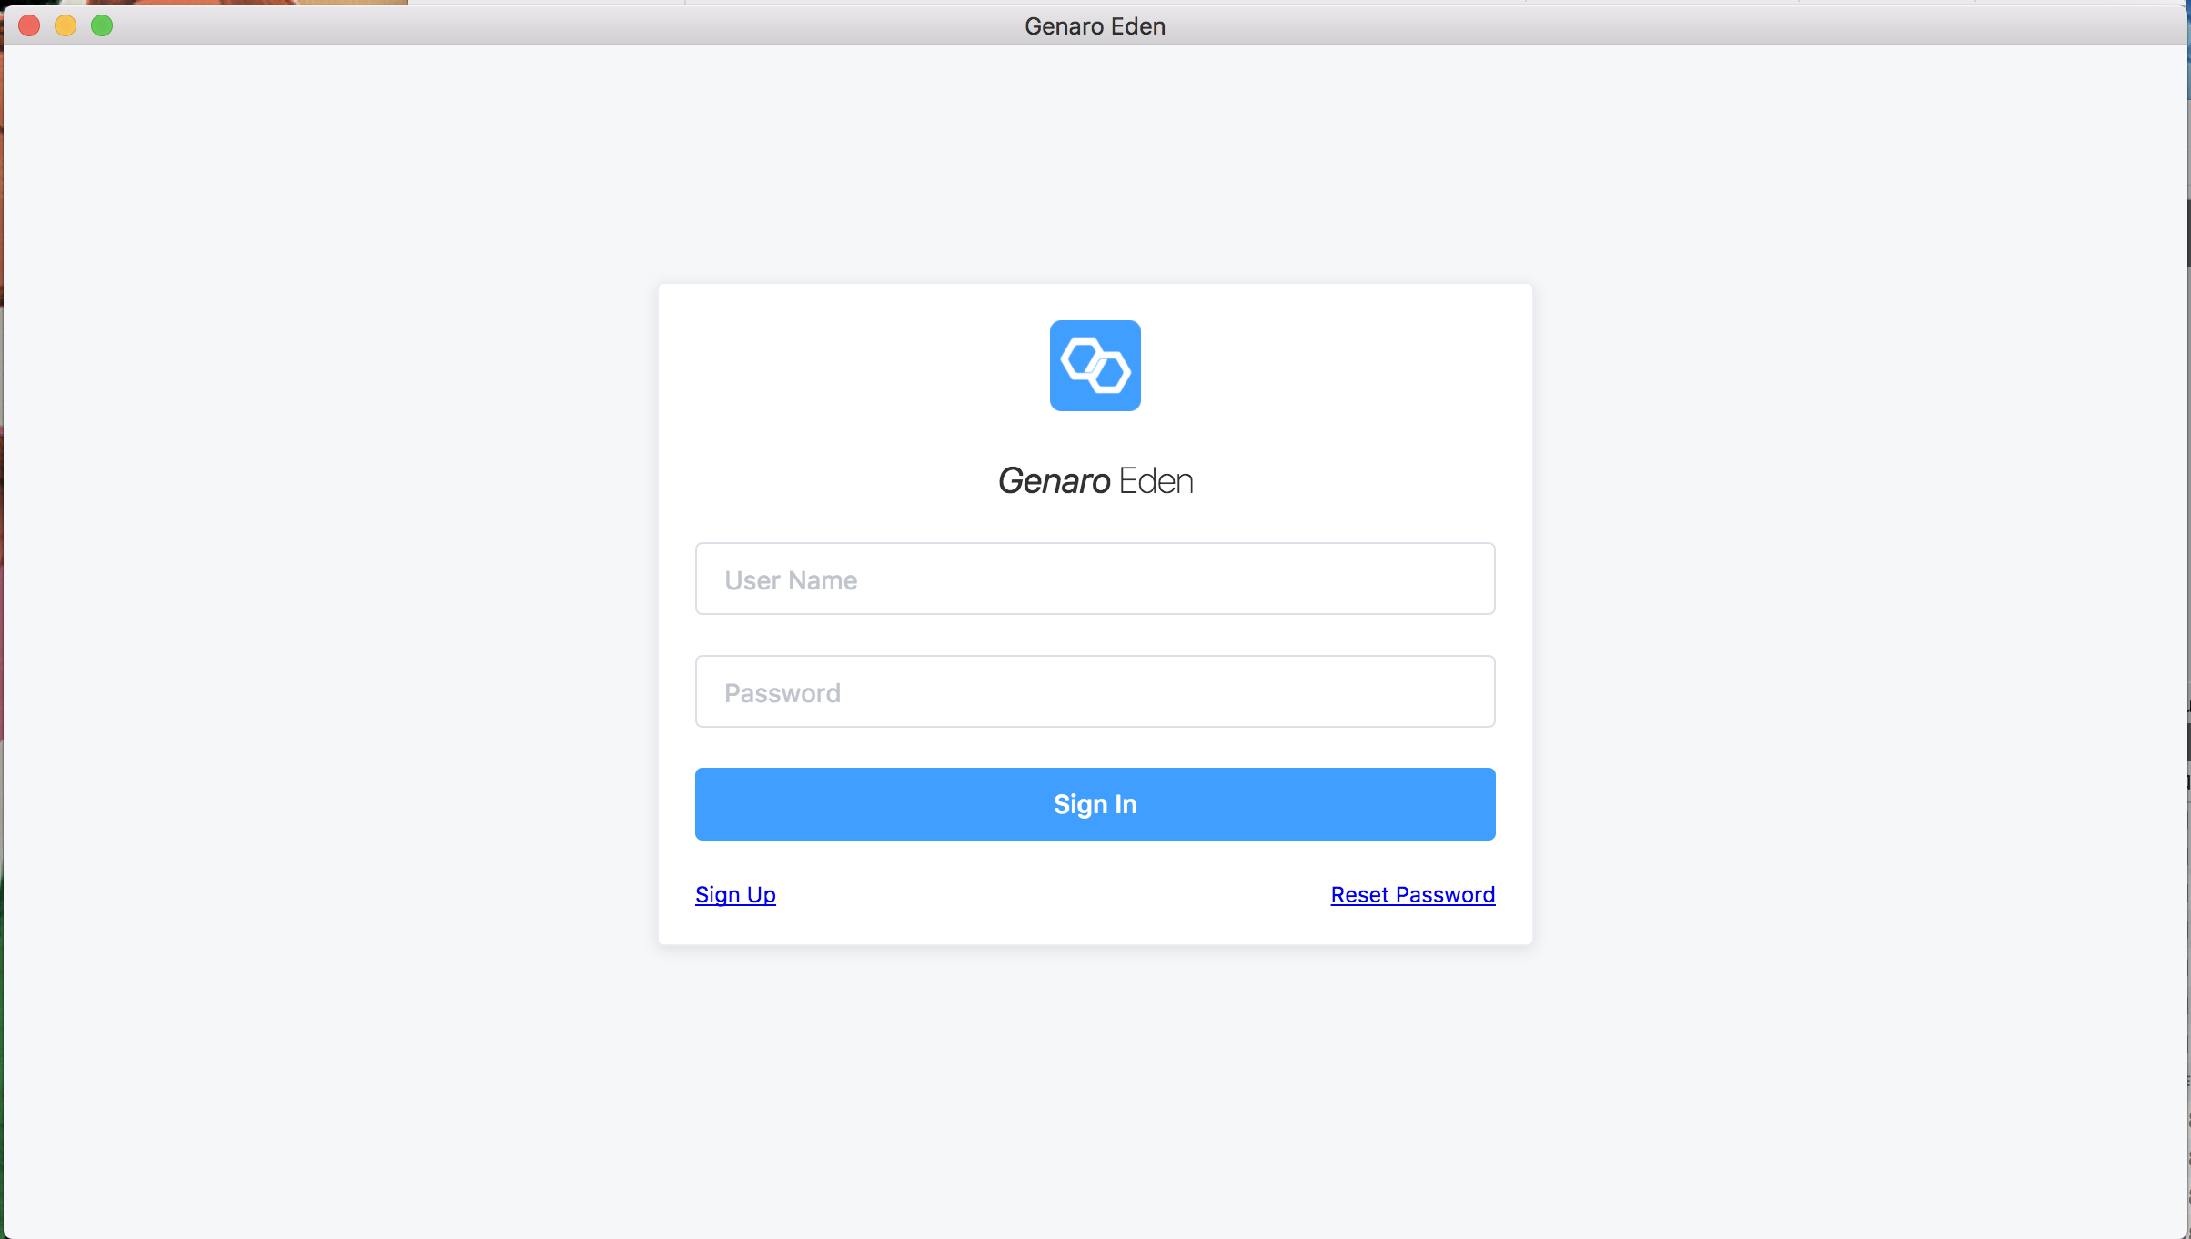This screenshot has height=1239, width=2191.
Task: Click the Sign In button
Action: (1095, 804)
